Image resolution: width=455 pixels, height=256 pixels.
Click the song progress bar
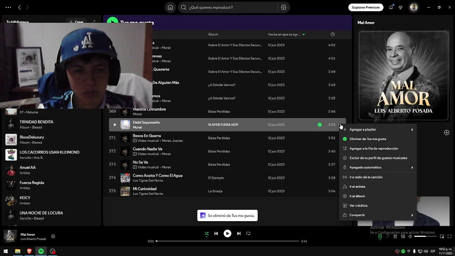point(227,241)
